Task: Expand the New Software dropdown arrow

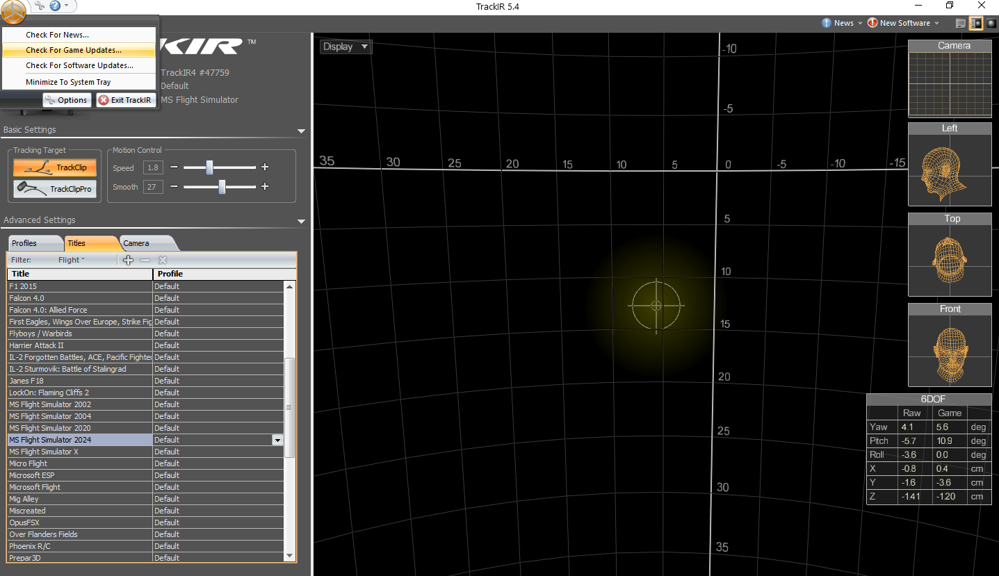Action: (936, 23)
